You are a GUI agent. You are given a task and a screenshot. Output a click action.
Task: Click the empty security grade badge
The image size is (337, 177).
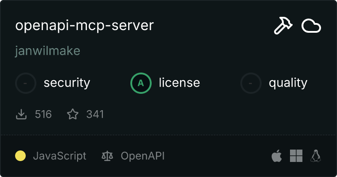[25, 83]
